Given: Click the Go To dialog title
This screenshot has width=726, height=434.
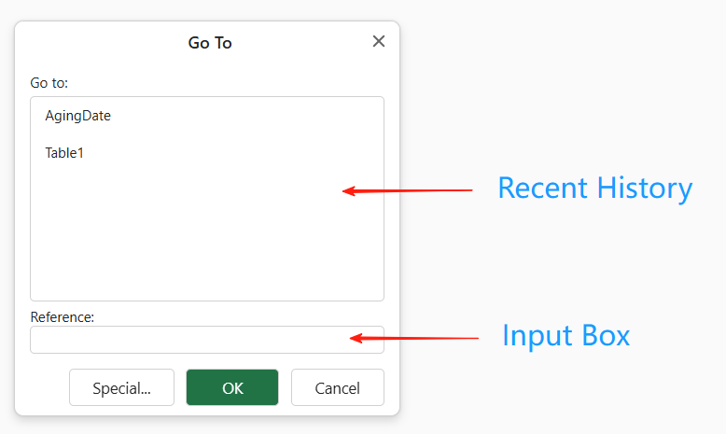Looking at the screenshot, I should coord(210,43).
